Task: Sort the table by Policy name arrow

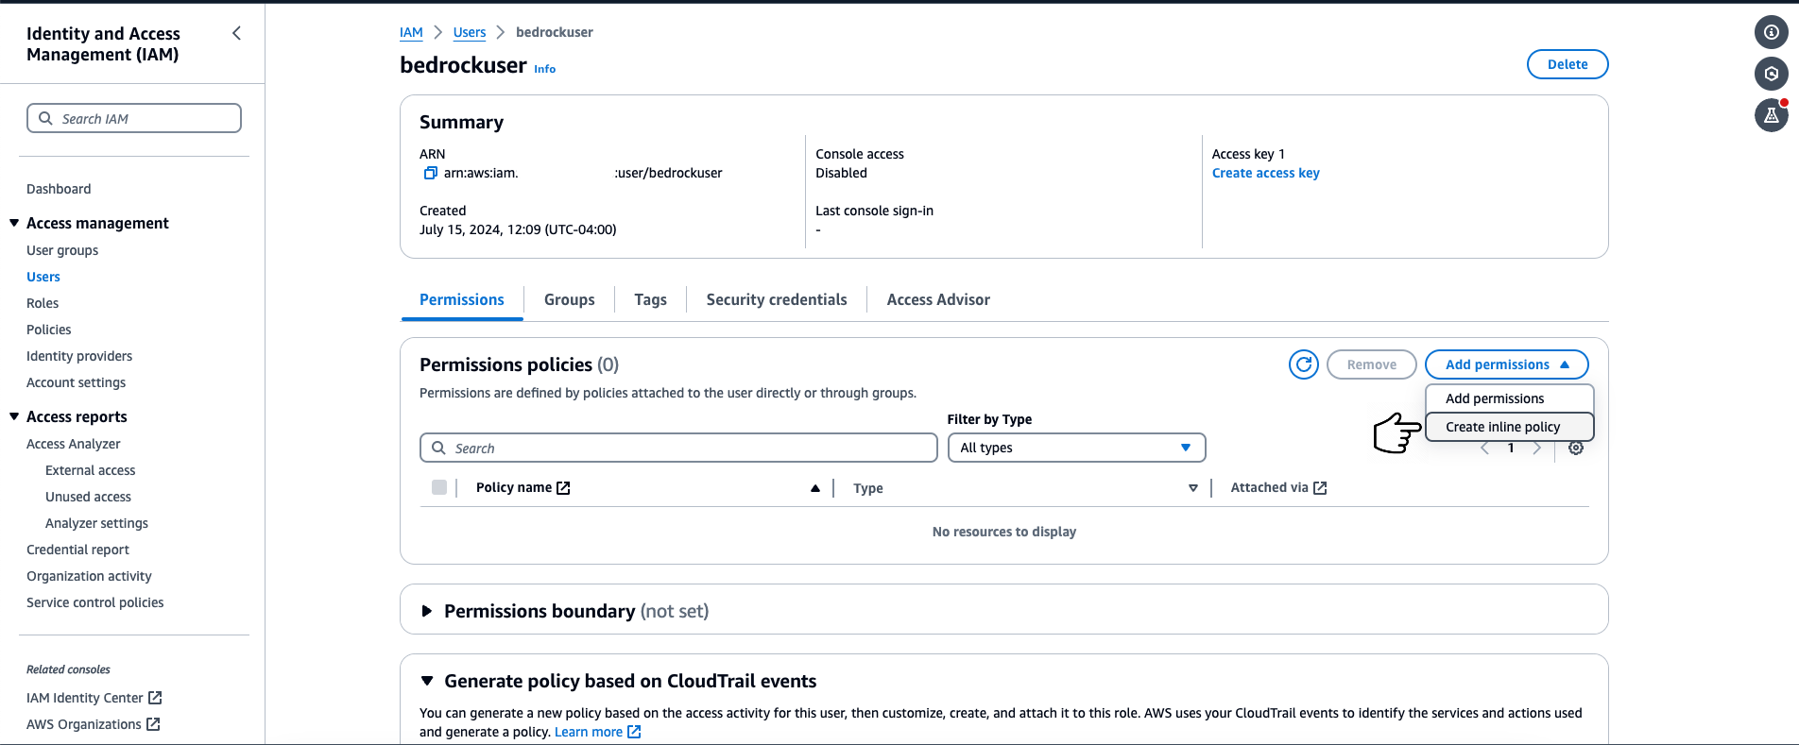Action: pos(815,488)
